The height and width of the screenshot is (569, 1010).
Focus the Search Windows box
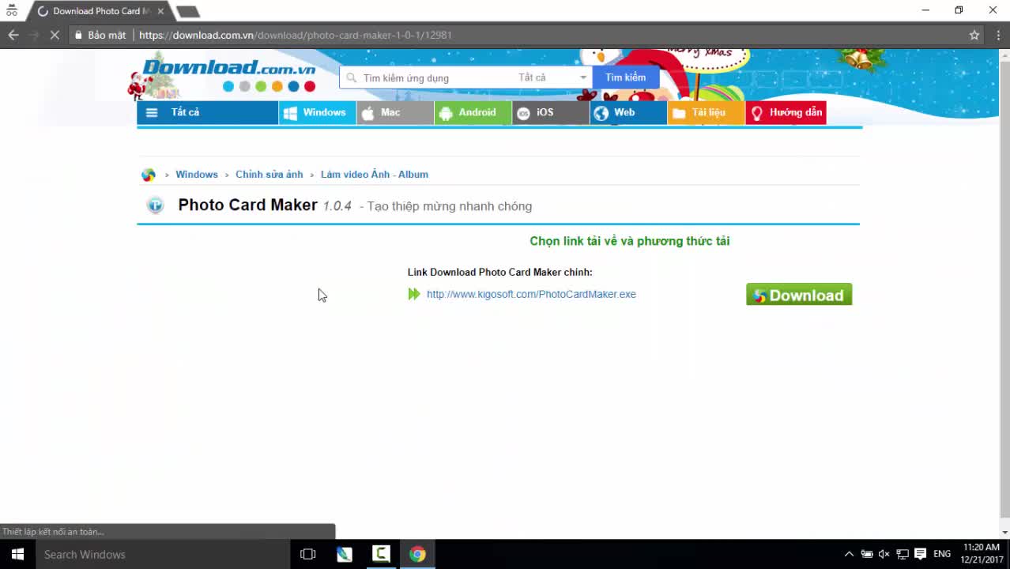[x=163, y=554]
